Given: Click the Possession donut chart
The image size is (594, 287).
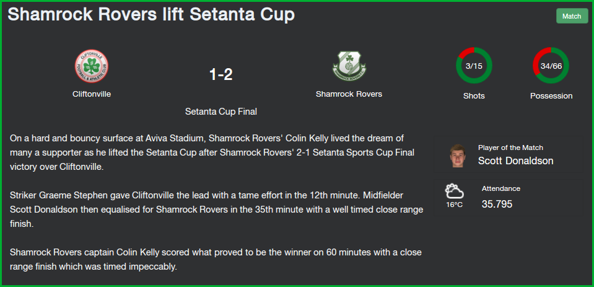Looking at the screenshot, I should [x=551, y=65].
